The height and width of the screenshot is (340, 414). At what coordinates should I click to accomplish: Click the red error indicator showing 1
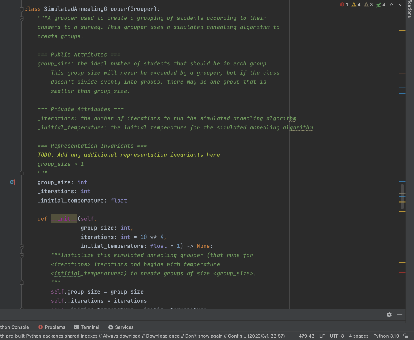click(x=344, y=4)
